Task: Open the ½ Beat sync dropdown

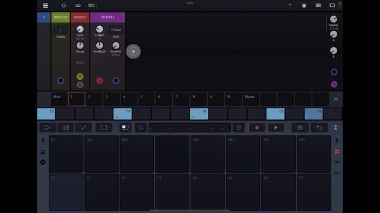Action: 116,30
